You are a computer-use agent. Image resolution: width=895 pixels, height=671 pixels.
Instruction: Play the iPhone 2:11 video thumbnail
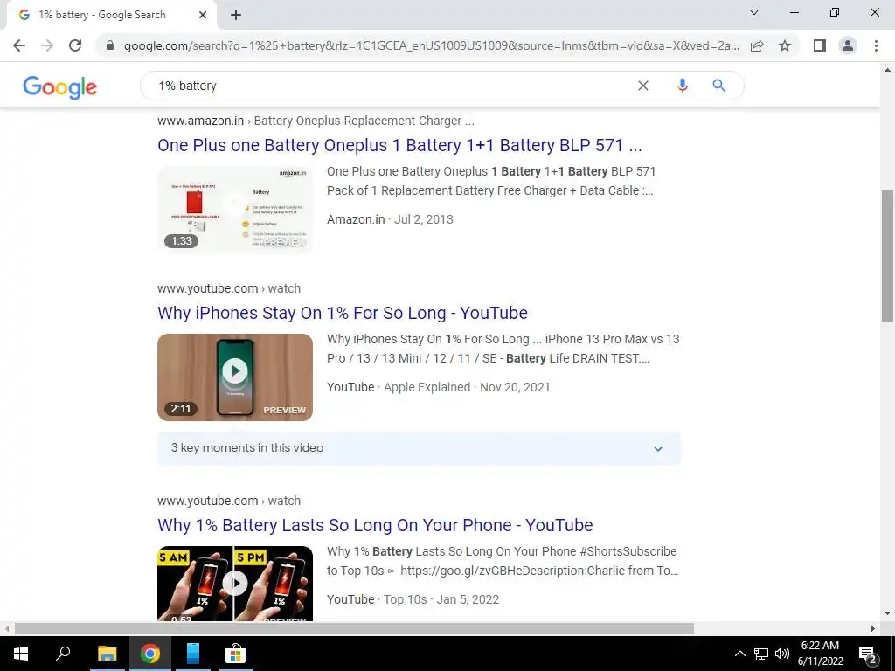tap(235, 377)
